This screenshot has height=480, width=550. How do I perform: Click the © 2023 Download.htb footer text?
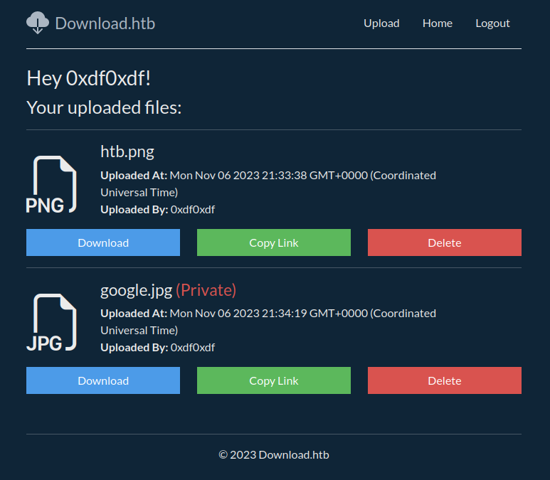click(274, 454)
